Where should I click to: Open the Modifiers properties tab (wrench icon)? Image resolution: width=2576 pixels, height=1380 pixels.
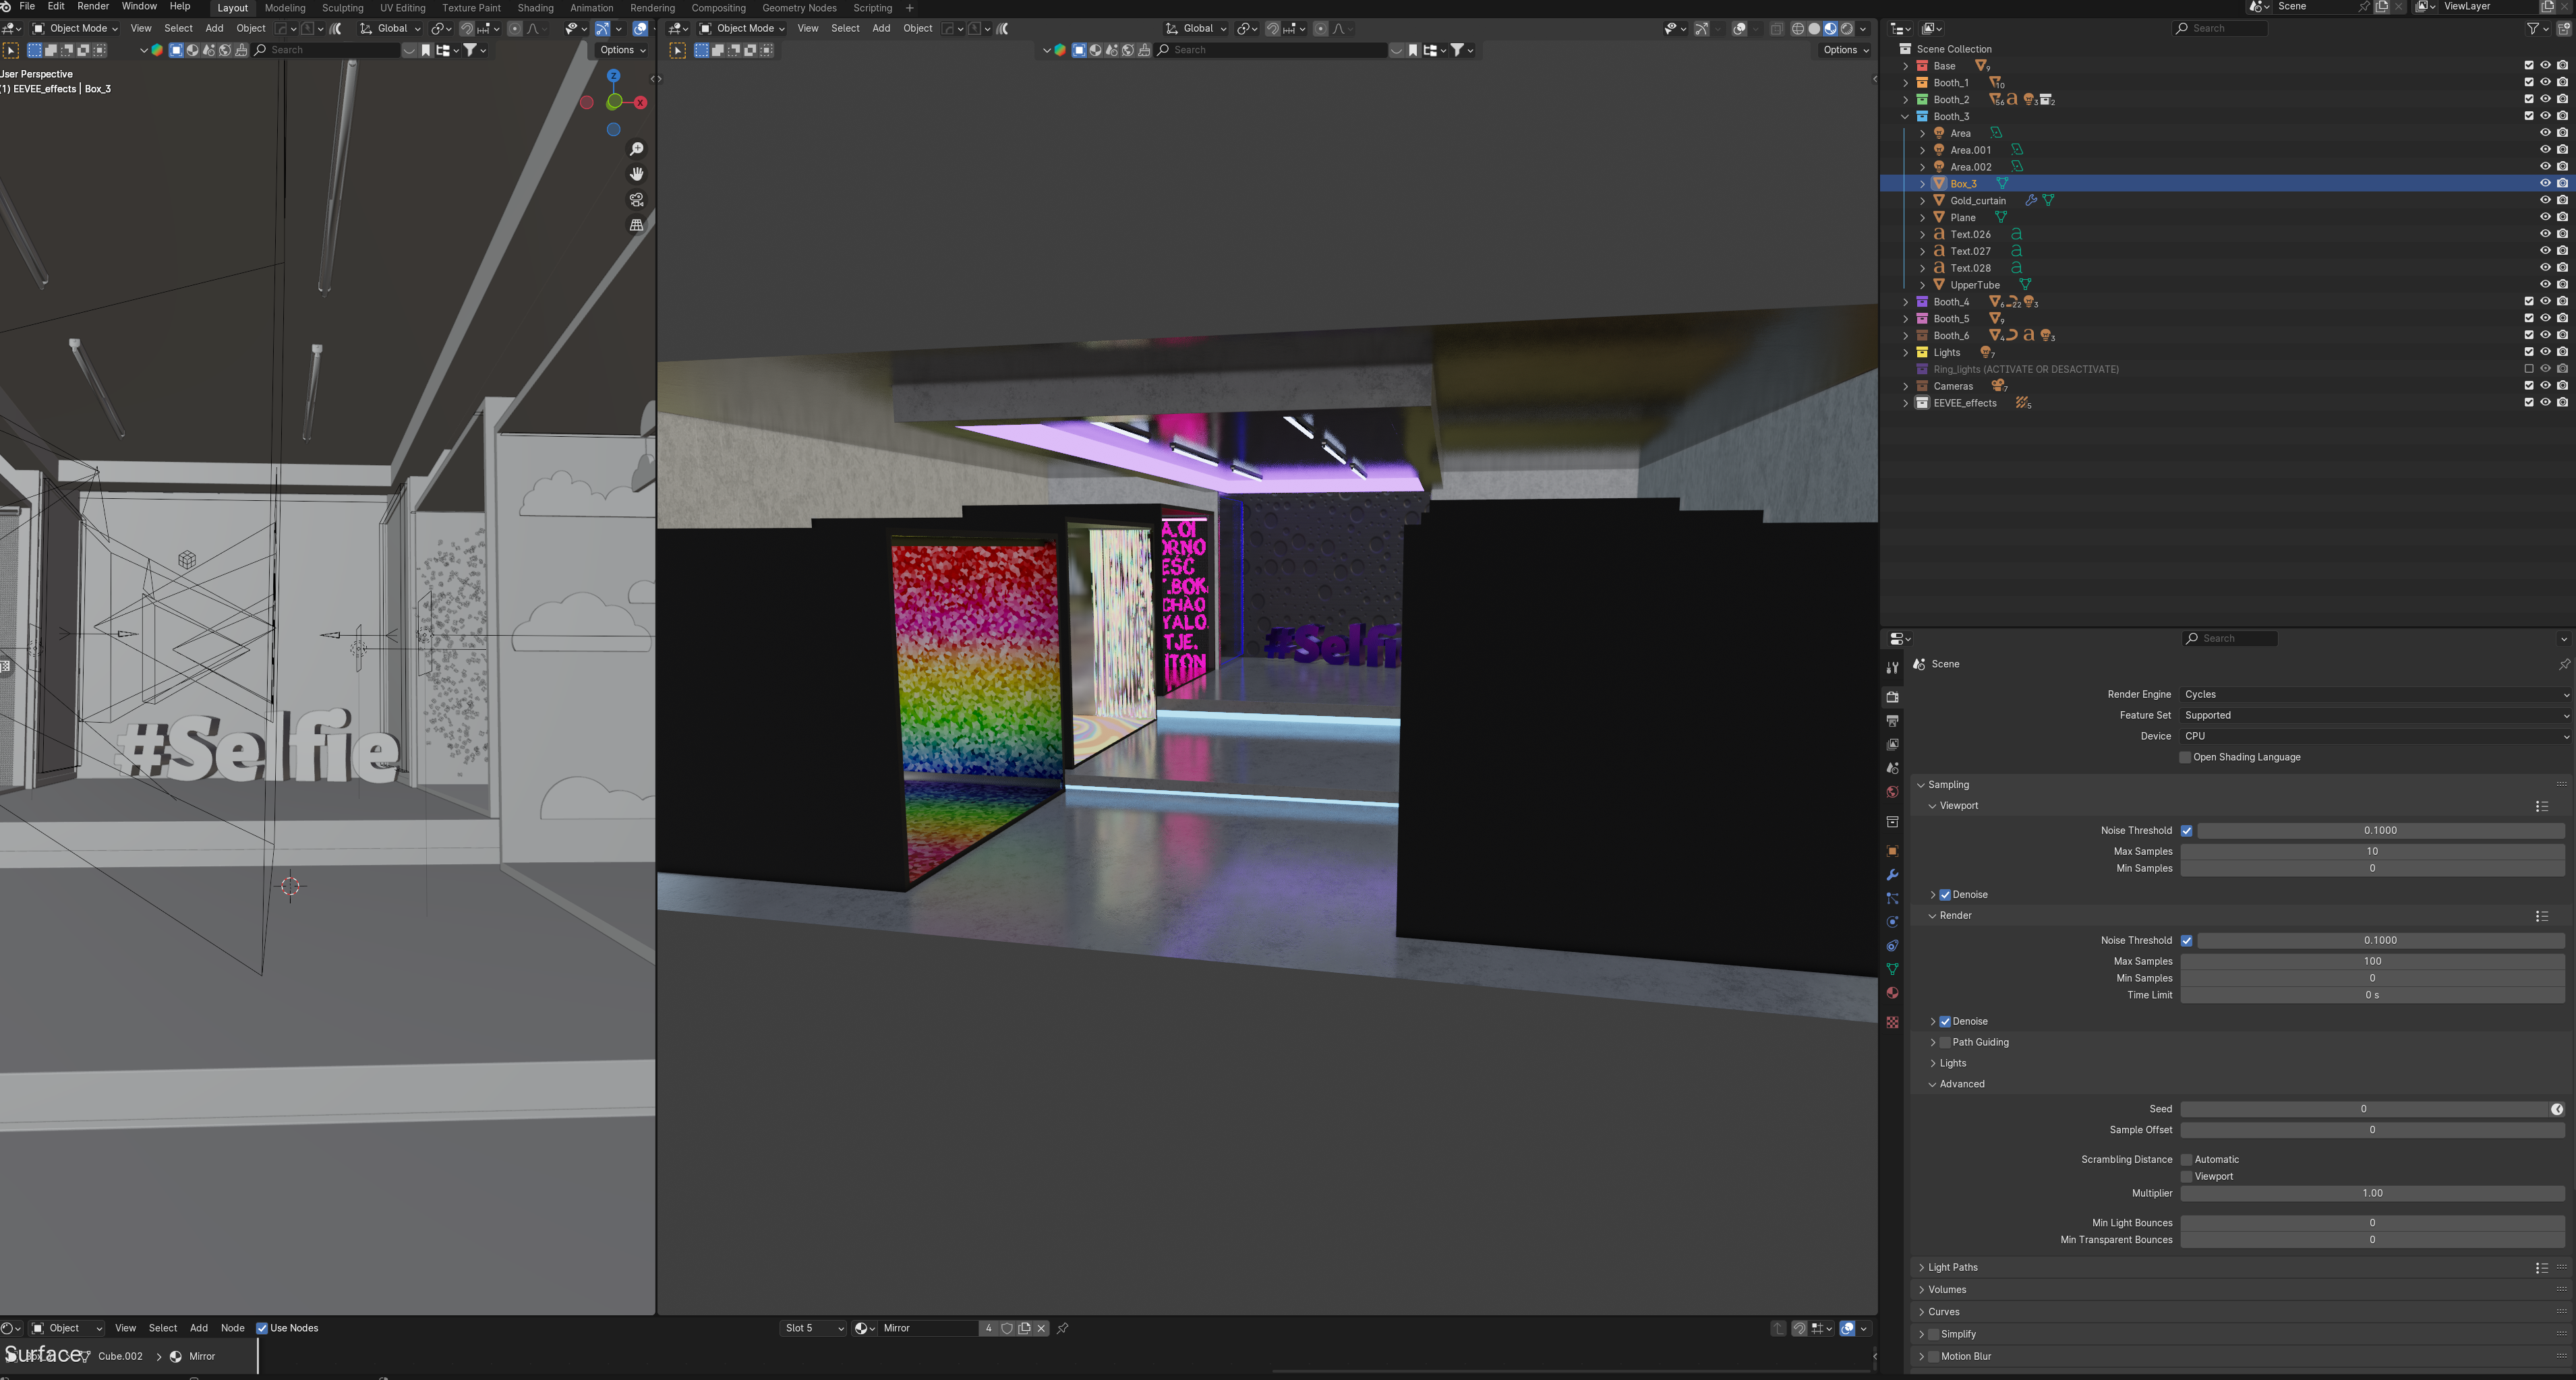(1892, 875)
